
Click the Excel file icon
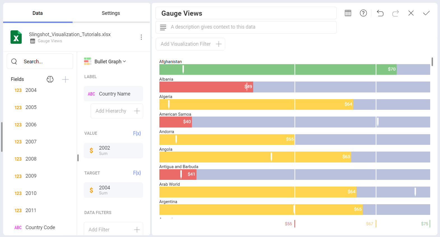[x=16, y=37]
